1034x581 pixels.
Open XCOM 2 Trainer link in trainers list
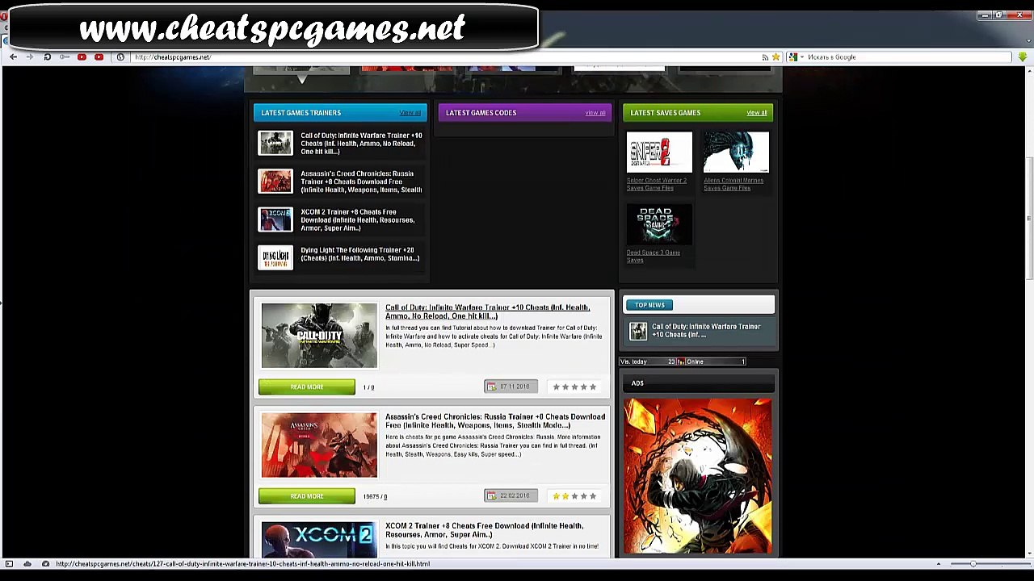click(x=357, y=220)
